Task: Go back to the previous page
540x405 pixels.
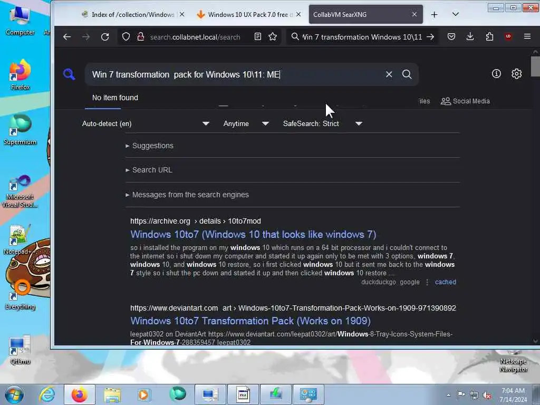Action: point(67,37)
